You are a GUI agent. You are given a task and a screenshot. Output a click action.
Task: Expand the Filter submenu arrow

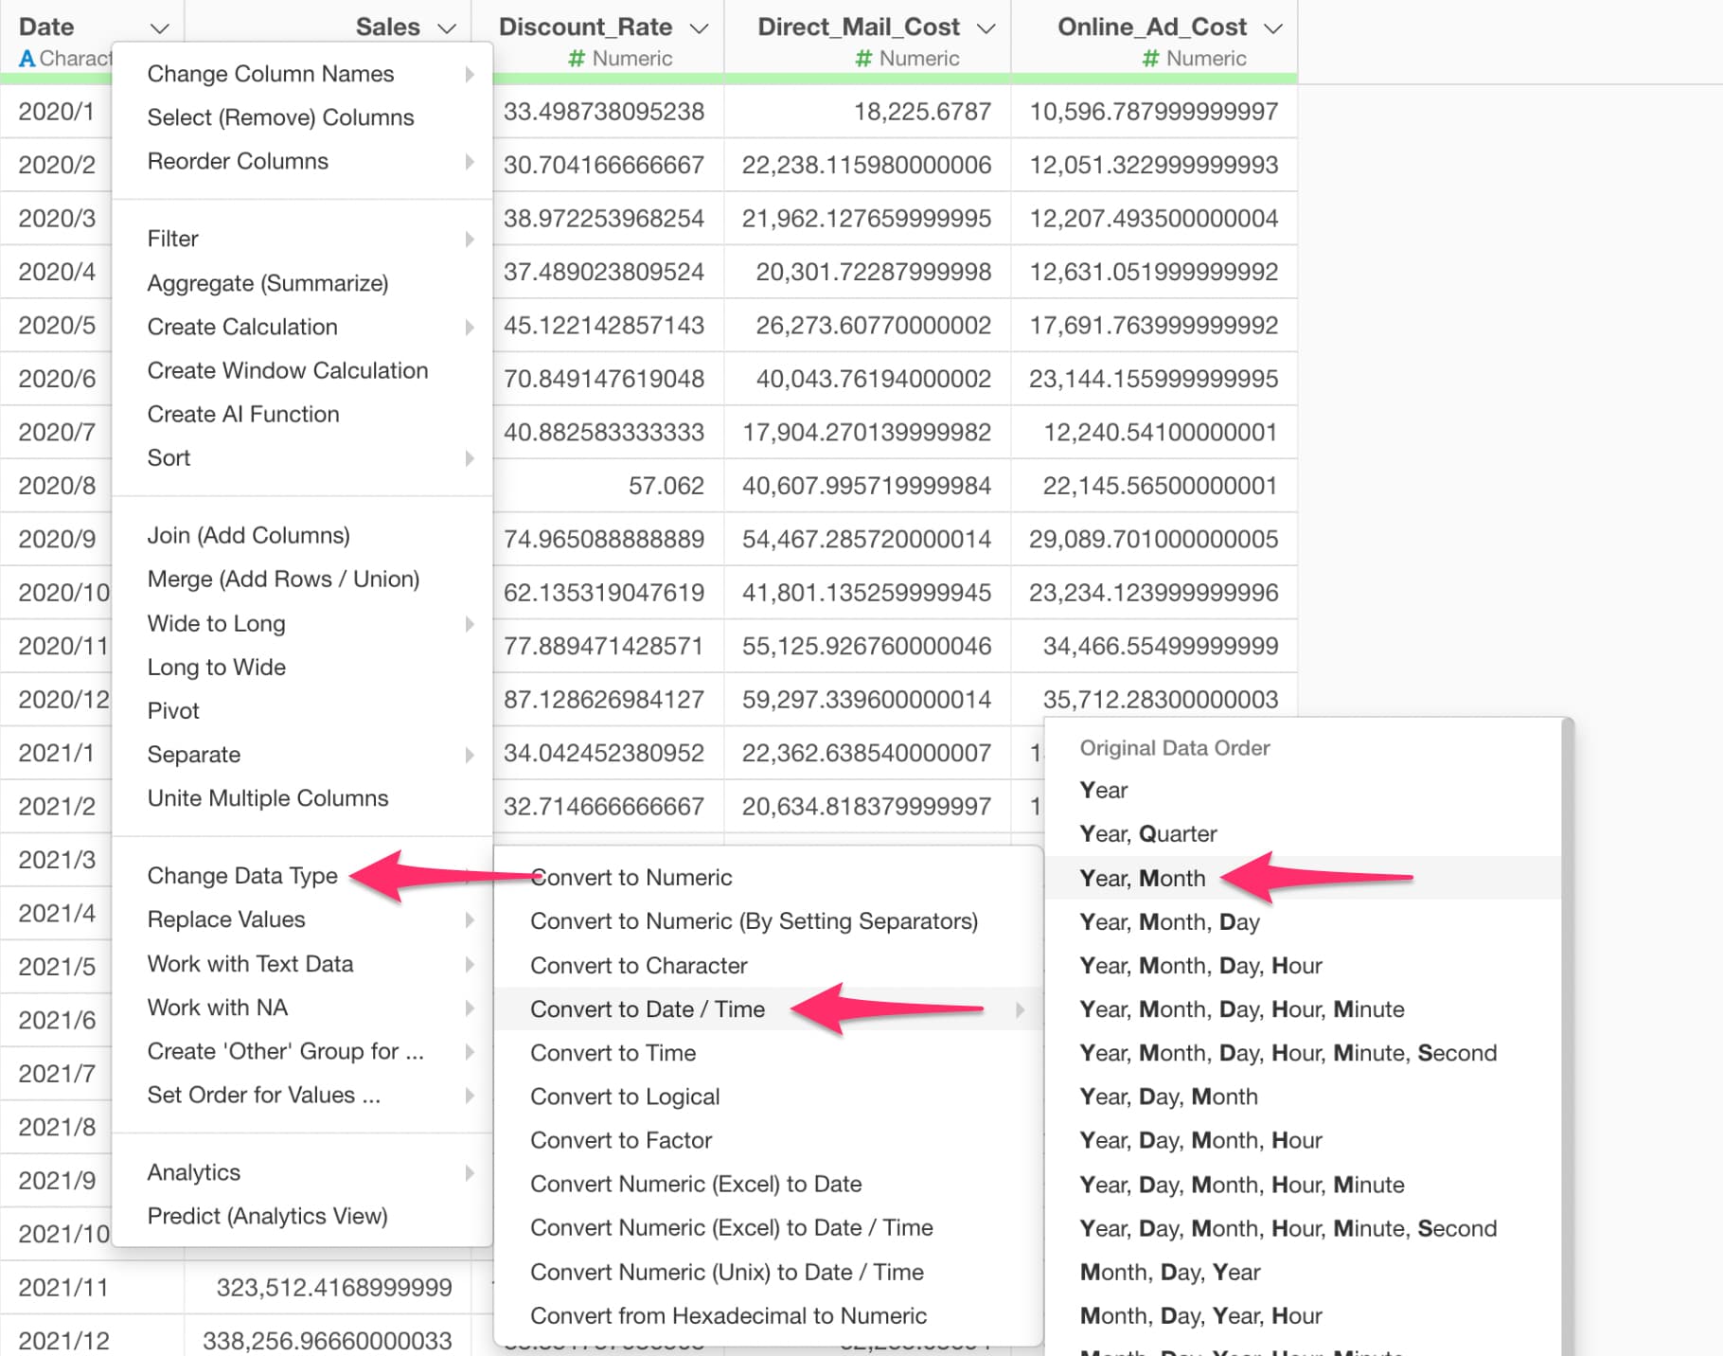pos(470,240)
